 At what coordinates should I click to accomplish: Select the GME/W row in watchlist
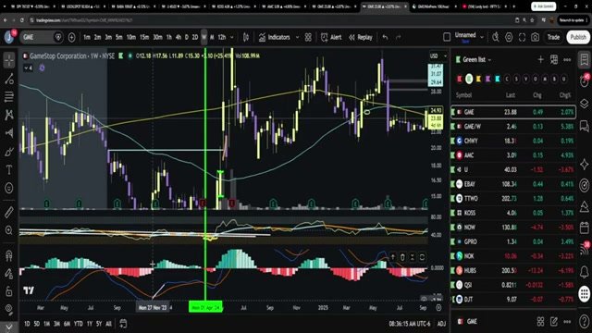(513, 127)
